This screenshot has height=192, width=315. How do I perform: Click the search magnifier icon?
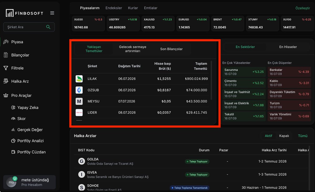pyautogui.click(x=48, y=27)
